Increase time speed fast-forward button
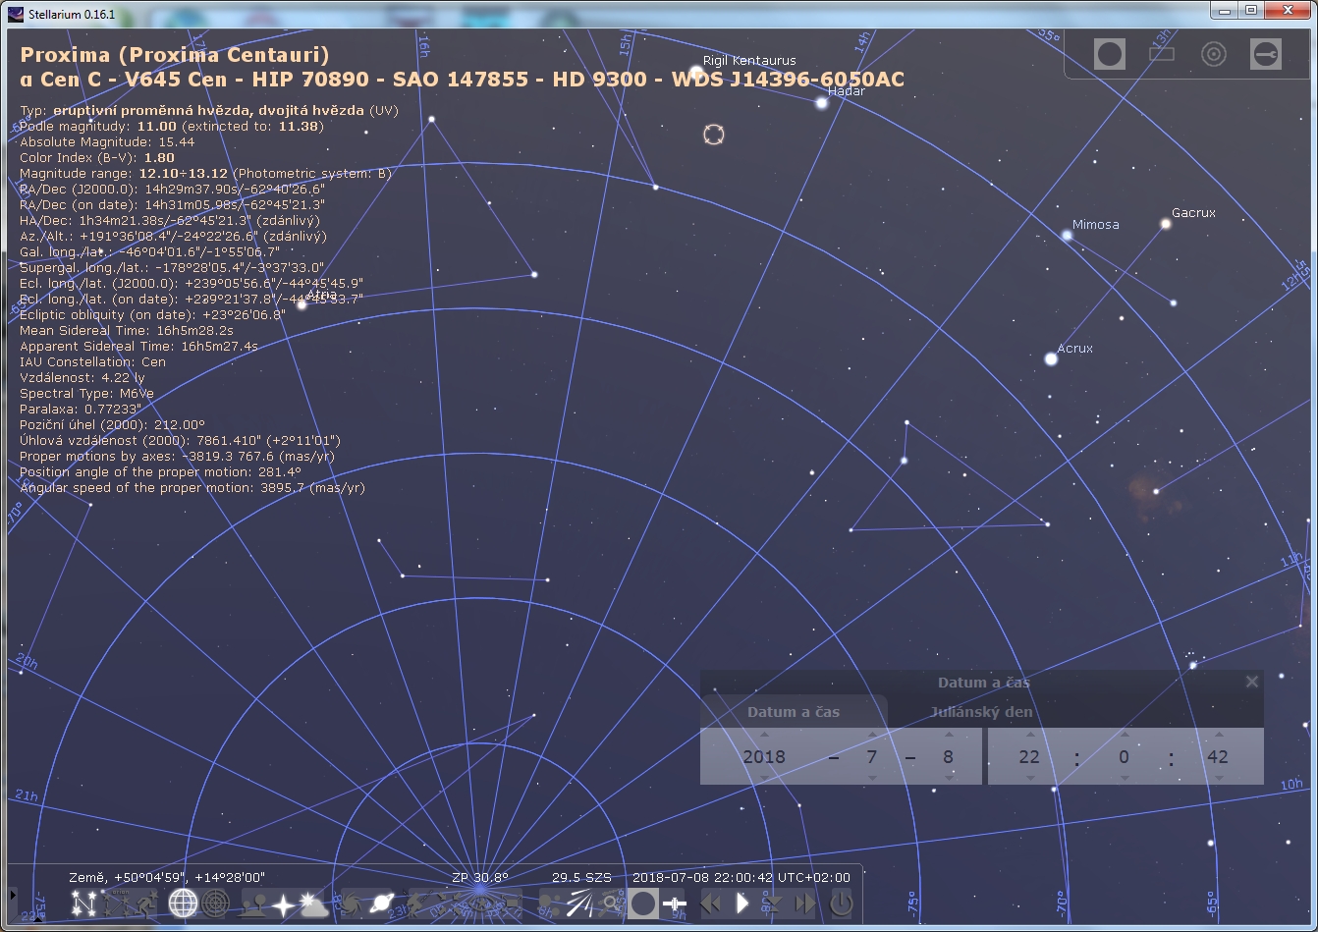This screenshot has width=1318, height=932. [x=805, y=904]
